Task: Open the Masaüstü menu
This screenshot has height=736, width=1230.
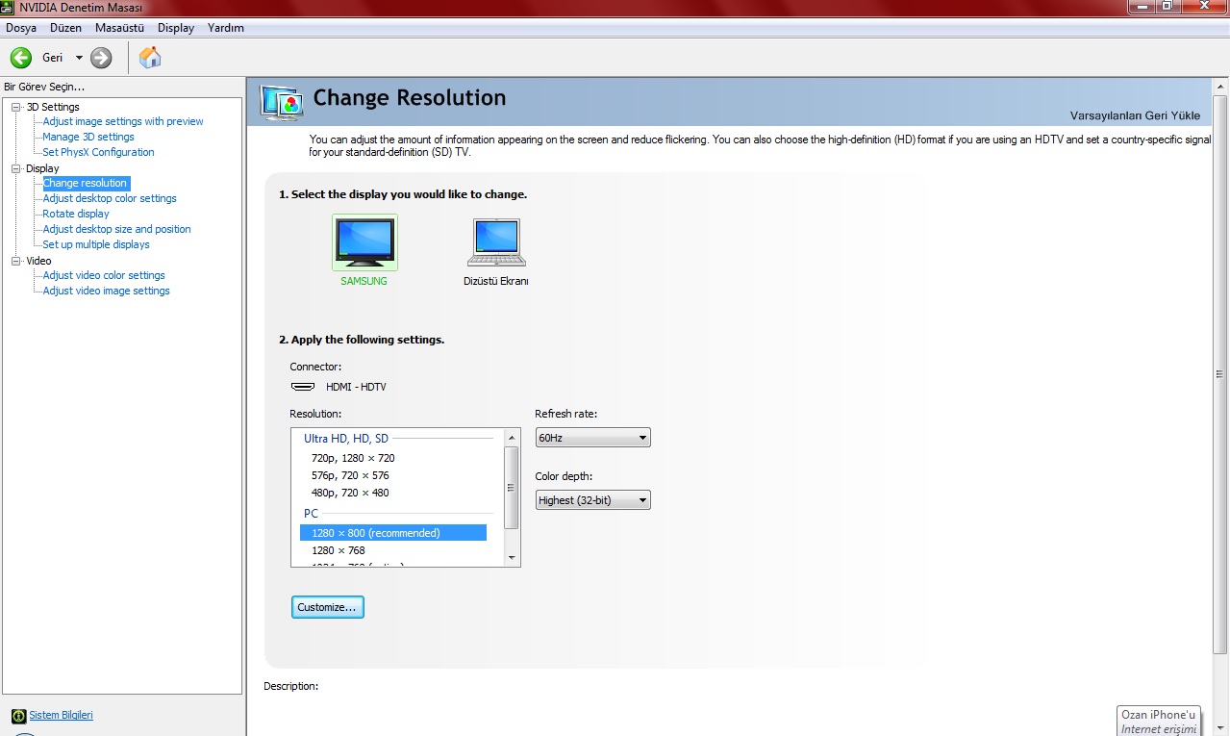Action: [x=119, y=28]
